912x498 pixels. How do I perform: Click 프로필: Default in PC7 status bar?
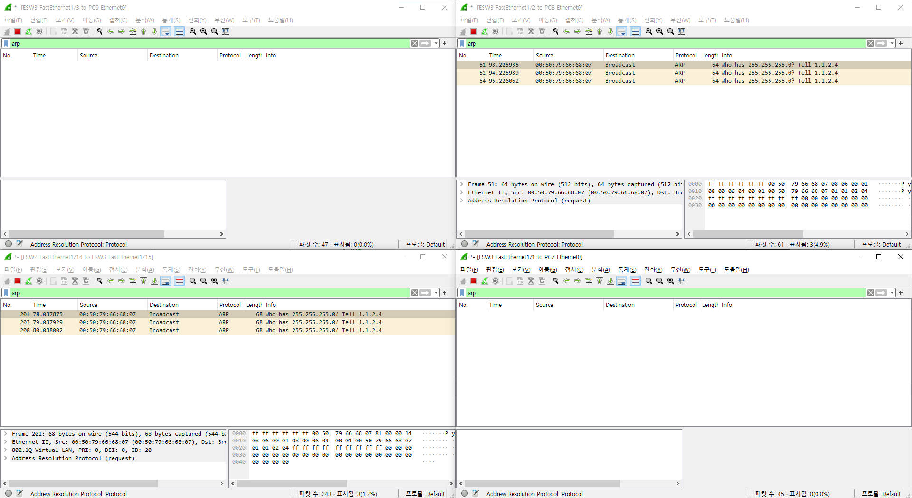point(881,494)
